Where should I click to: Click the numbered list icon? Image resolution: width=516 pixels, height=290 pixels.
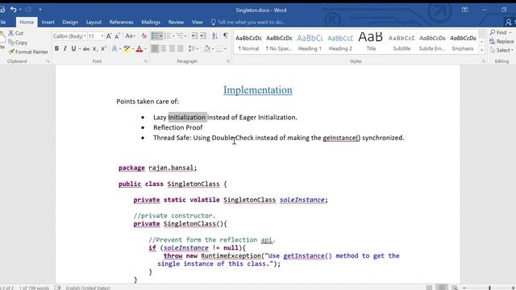coord(169,35)
